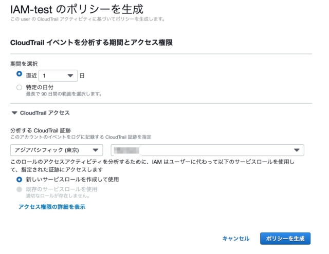Click the blurred trail name value
Screen dimensions: 329x254
(x=126, y=150)
